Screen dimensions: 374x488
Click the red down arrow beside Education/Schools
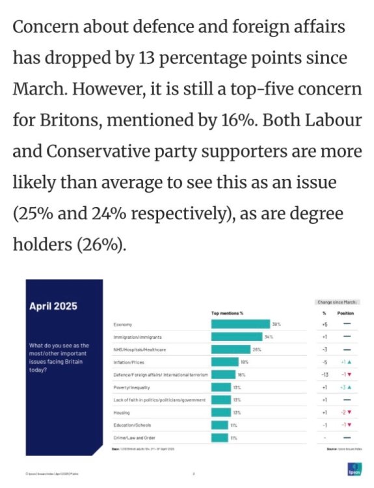[x=349, y=425]
